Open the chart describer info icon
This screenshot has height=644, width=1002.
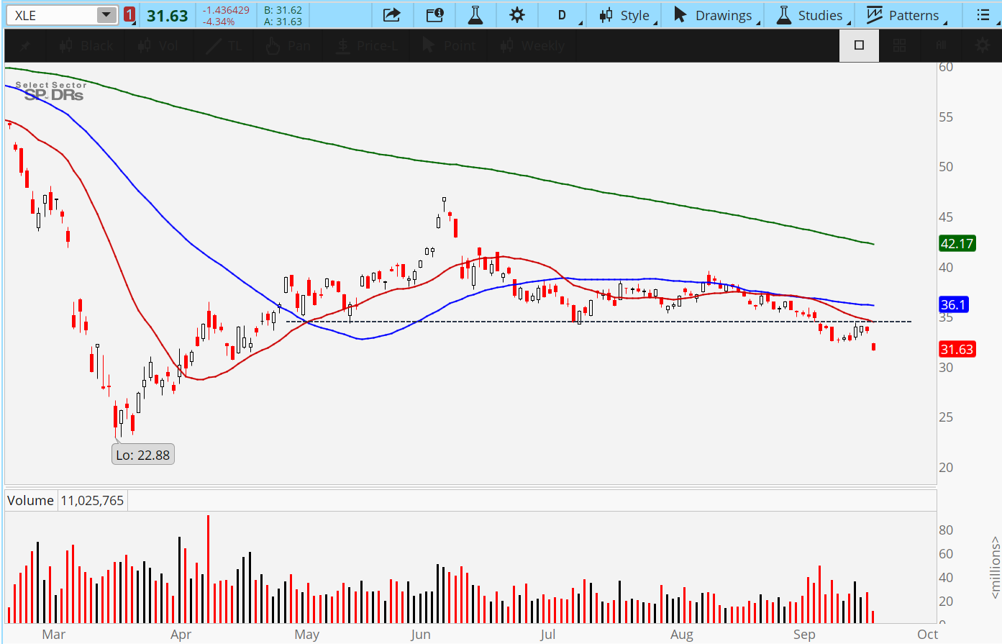[434, 15]
